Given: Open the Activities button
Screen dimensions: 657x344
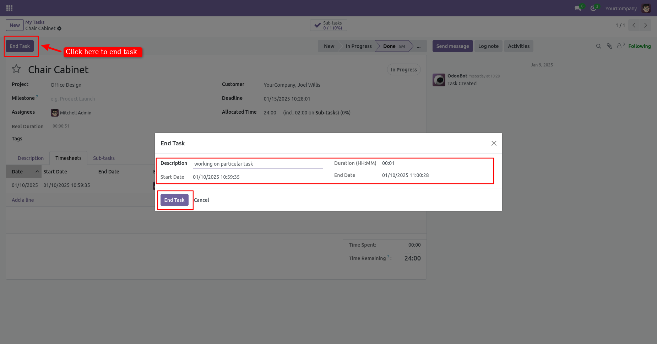Looking at the screenshot, I should click(x=518, y=46).
